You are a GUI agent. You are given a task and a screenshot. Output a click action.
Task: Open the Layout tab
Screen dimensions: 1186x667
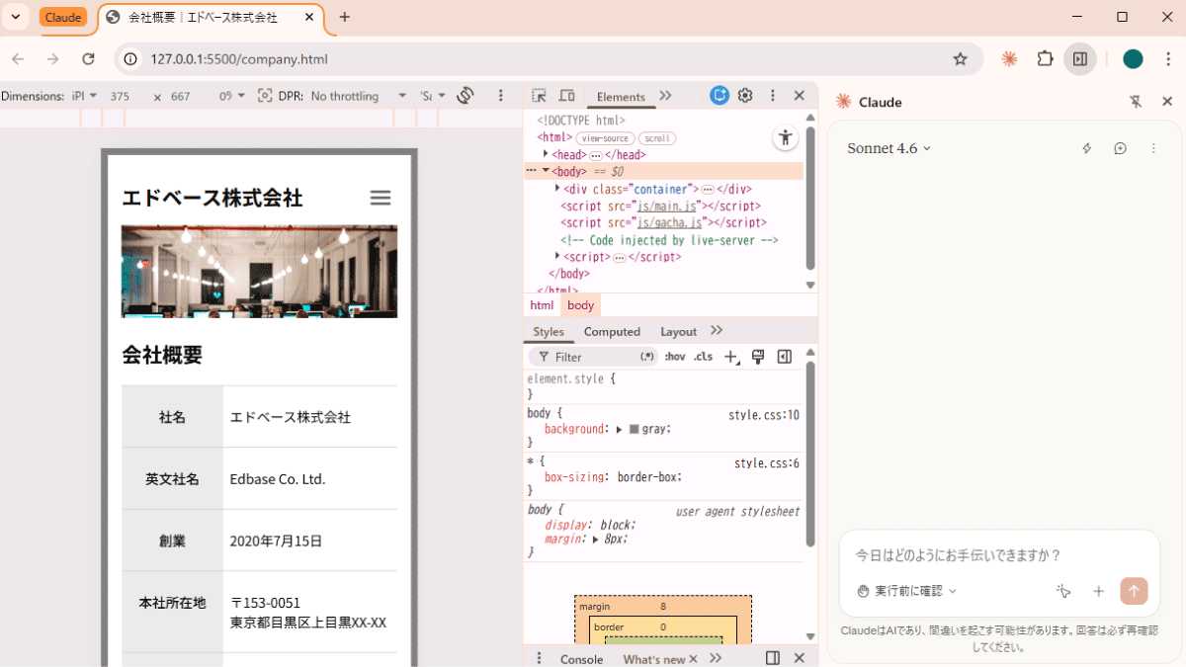(x=678, y=331)
